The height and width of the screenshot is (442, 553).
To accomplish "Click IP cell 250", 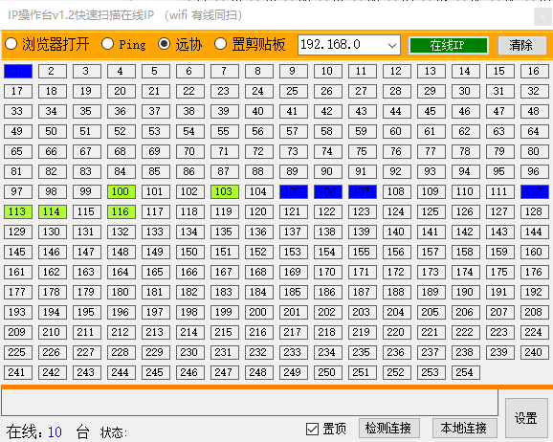I will 328,373.
